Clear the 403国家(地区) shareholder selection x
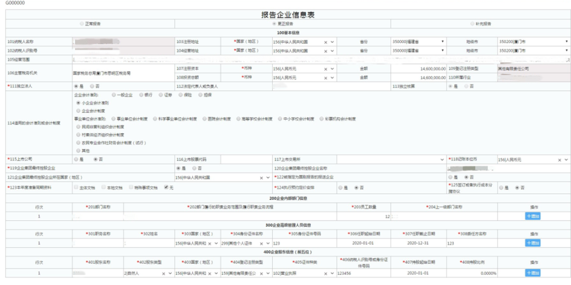571x285 pixels. pyautogui.click(x=210, y=273)
